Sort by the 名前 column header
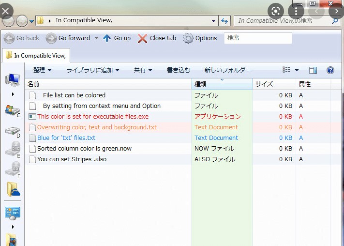344x246 pixels. [x=108, y=84]
